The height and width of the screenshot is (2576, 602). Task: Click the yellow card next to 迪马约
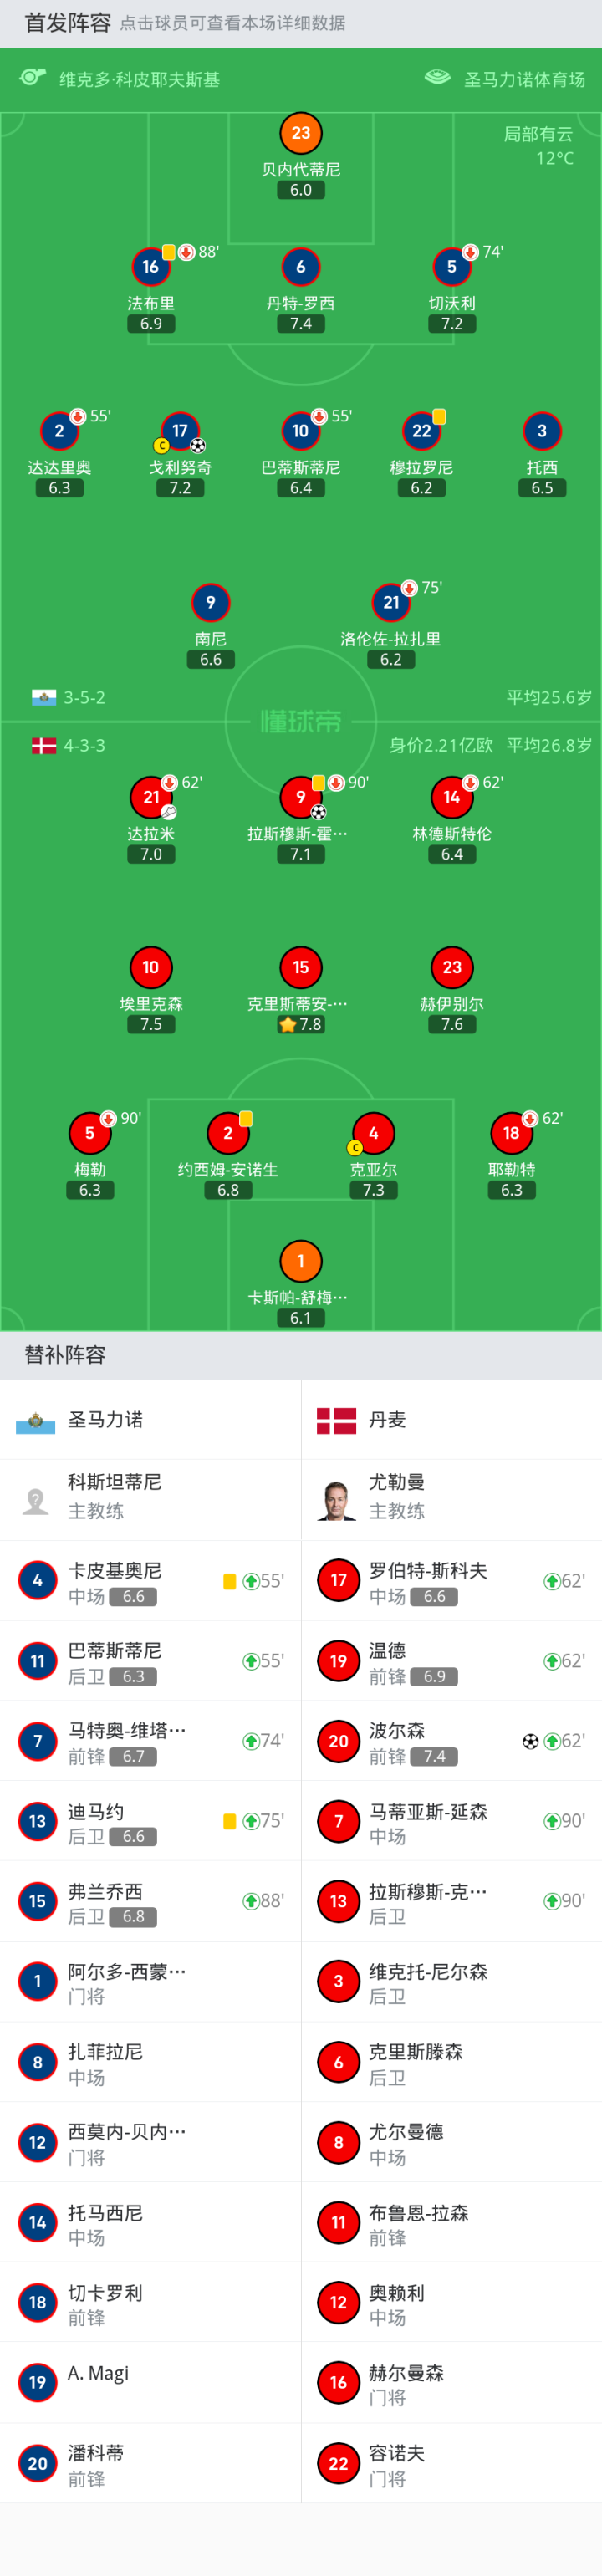click(230, 1821)
